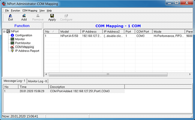This screenshot has height=120, width=195.
Task: Select the NPort root tree label
Action: point(15,31)
